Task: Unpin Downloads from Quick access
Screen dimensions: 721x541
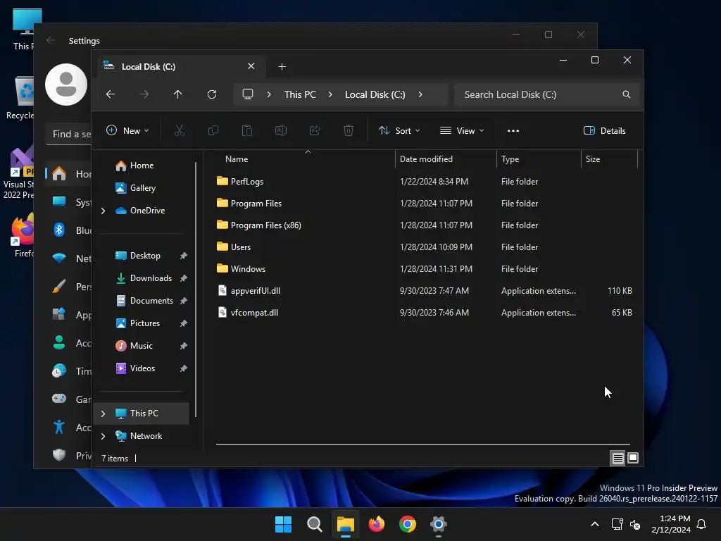Action: click(184, 278)
